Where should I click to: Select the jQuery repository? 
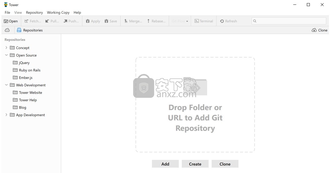(21, 63)
